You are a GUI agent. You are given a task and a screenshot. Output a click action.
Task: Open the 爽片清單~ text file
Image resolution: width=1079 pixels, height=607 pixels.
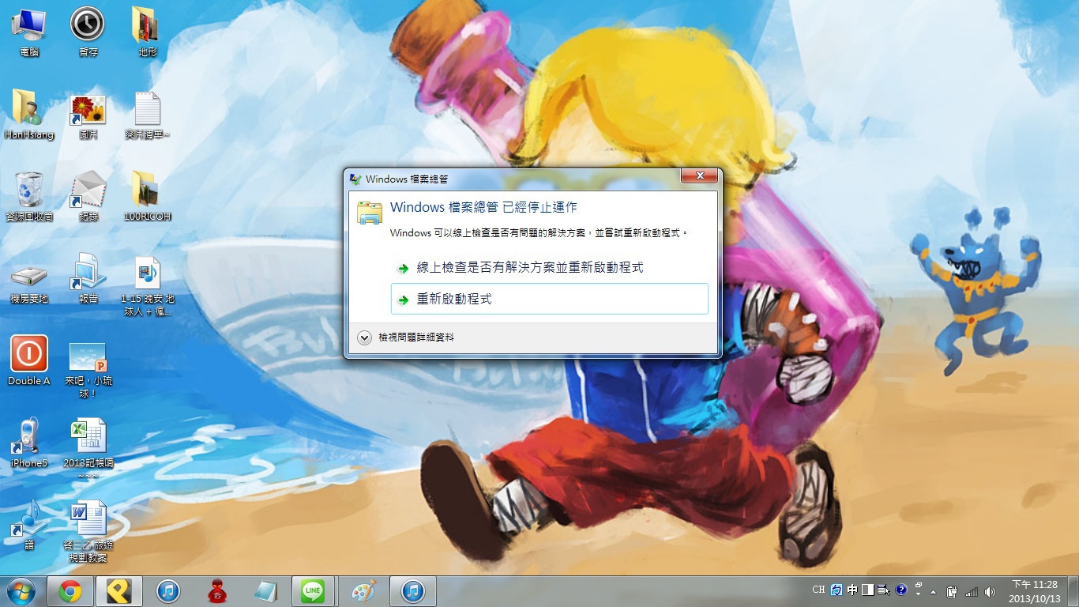[147, 114]
